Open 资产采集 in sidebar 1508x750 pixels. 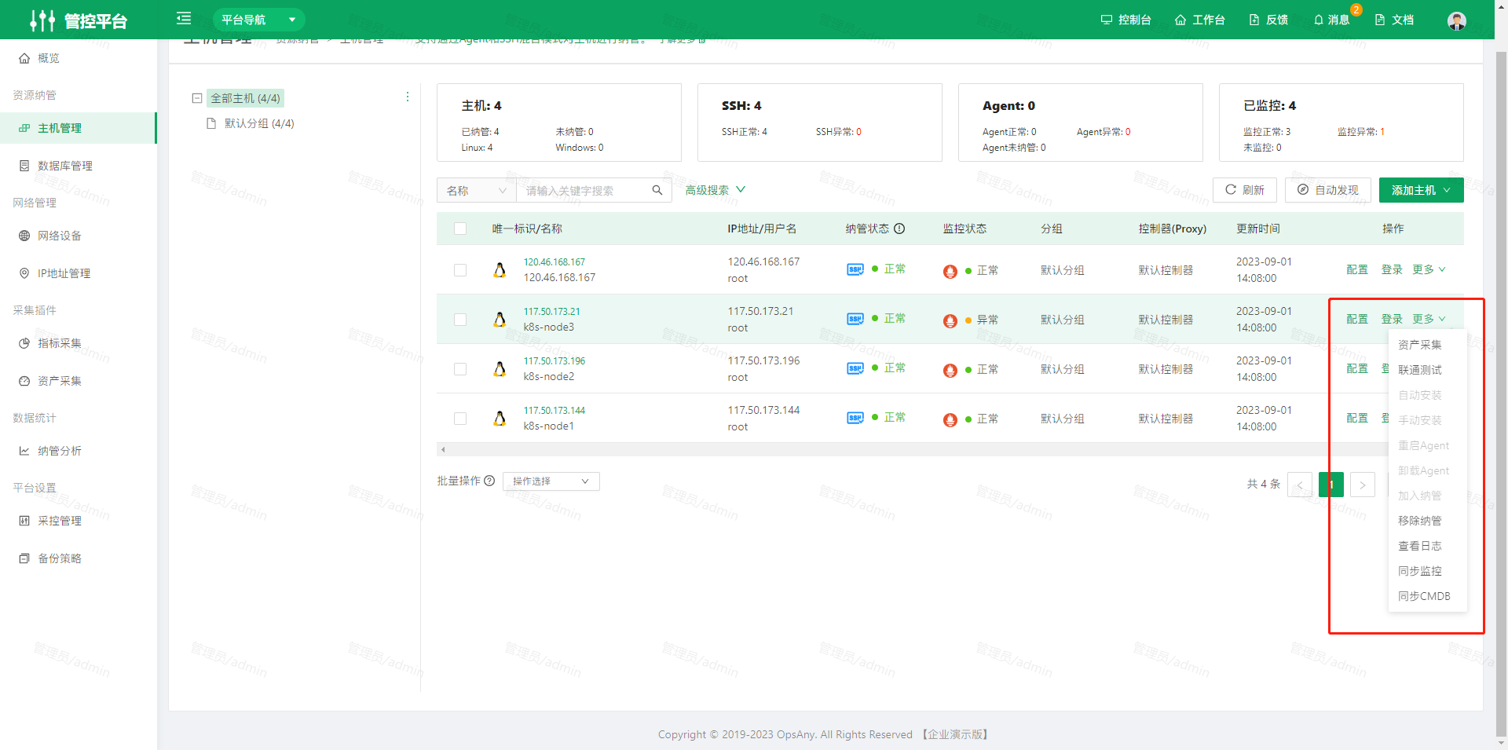tap(78, 381)
